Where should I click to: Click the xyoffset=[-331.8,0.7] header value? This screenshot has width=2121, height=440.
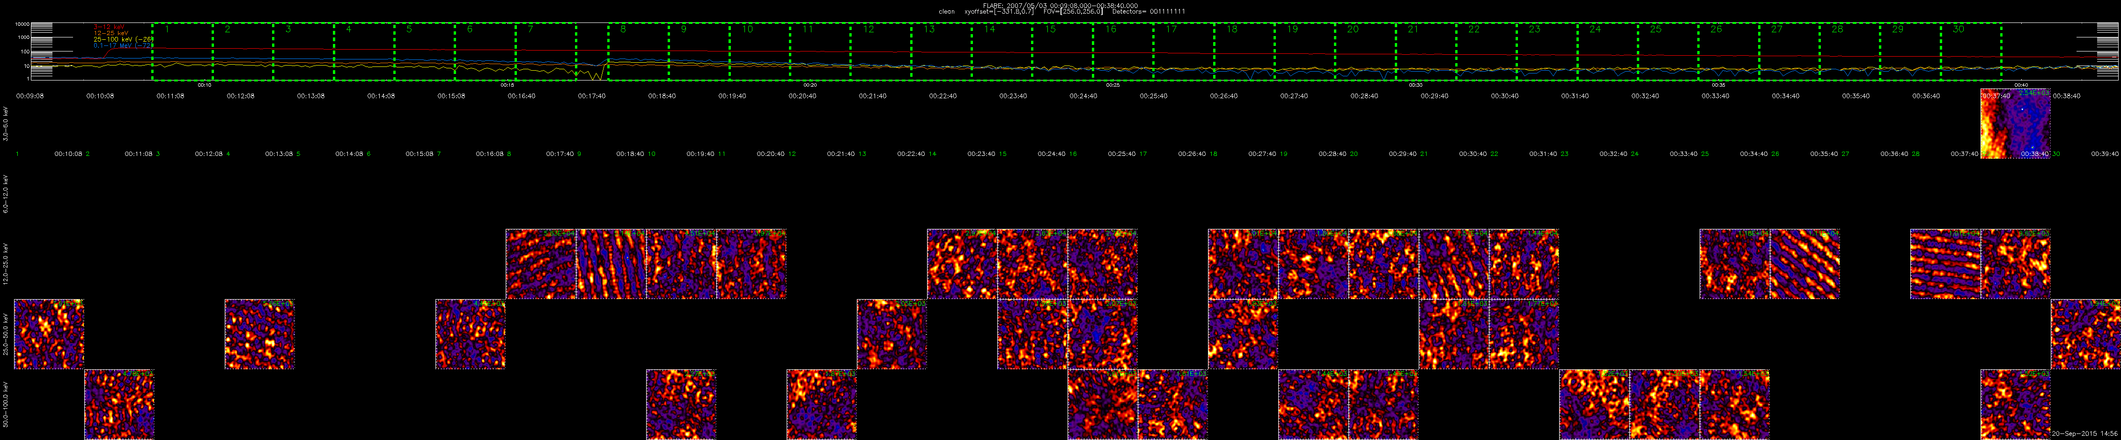[x=1001, y=12]
